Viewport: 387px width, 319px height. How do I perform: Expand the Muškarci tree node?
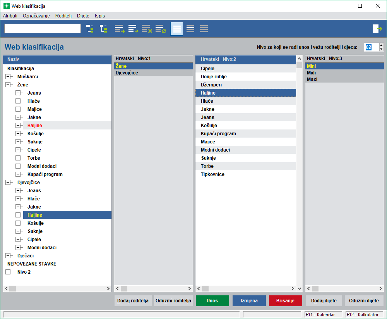tap(8, 77)
